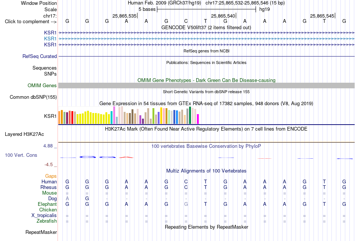Image resolution: width=355 pixels, height=241 pixels.
Task: Click the Rhesus species label
Action: [x=49, y=187]
